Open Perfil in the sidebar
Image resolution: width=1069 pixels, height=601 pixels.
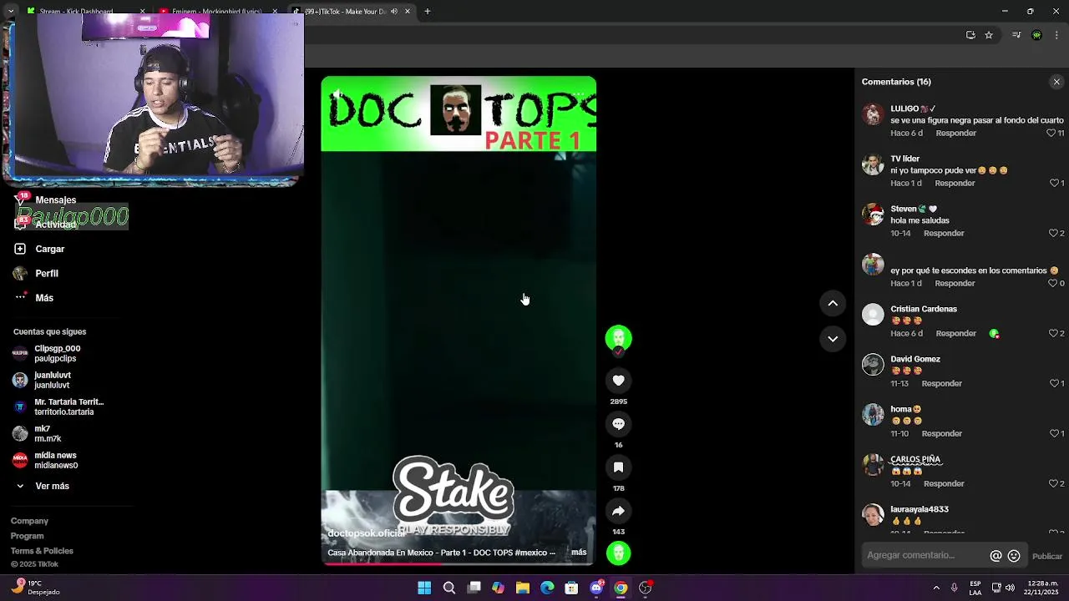pyautogui.click(x=36, y=273)
